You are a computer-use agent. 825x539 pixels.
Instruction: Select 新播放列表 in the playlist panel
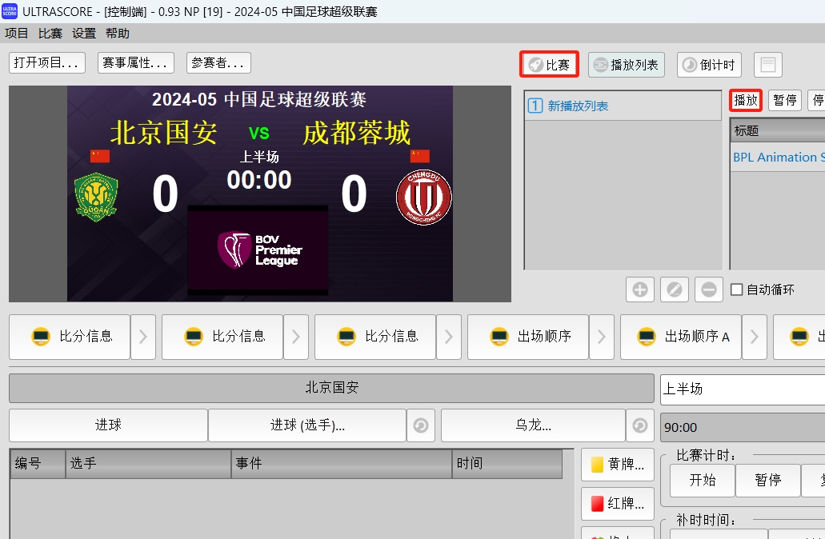tap(577, 106)
